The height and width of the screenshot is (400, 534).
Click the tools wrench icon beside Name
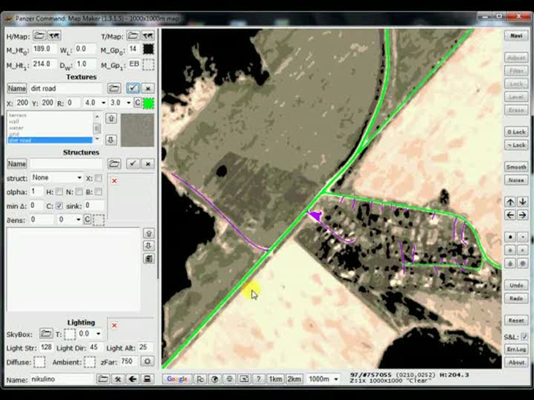click(118, 379)
